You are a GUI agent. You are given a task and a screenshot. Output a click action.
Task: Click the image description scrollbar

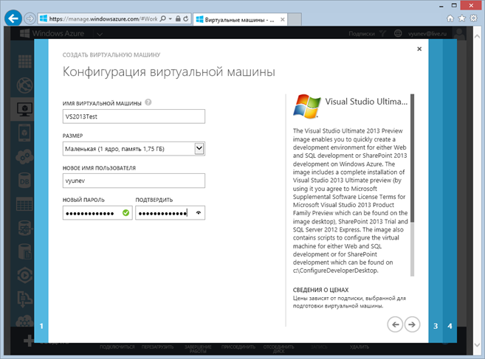tap(412, 185)
